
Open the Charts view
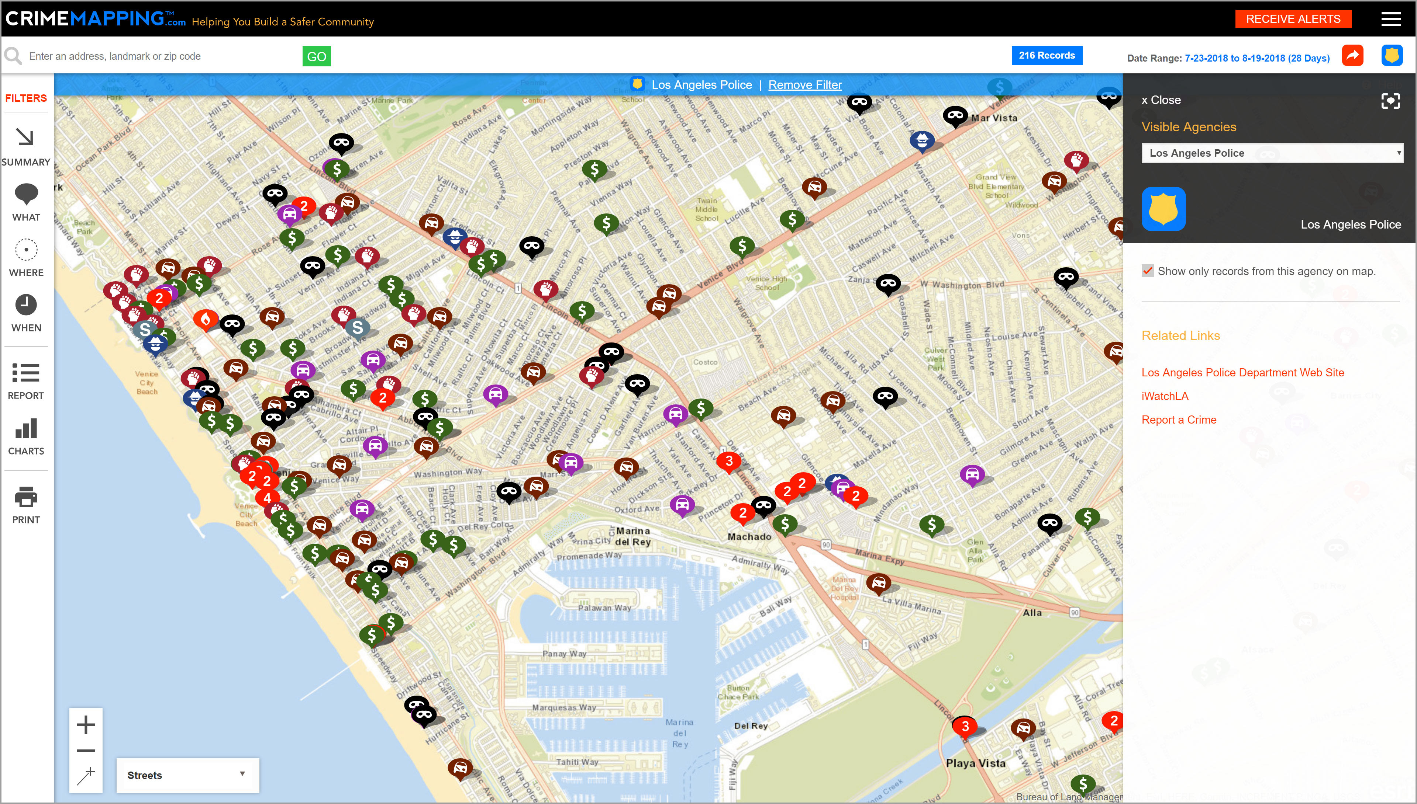[x=26, y=436]
